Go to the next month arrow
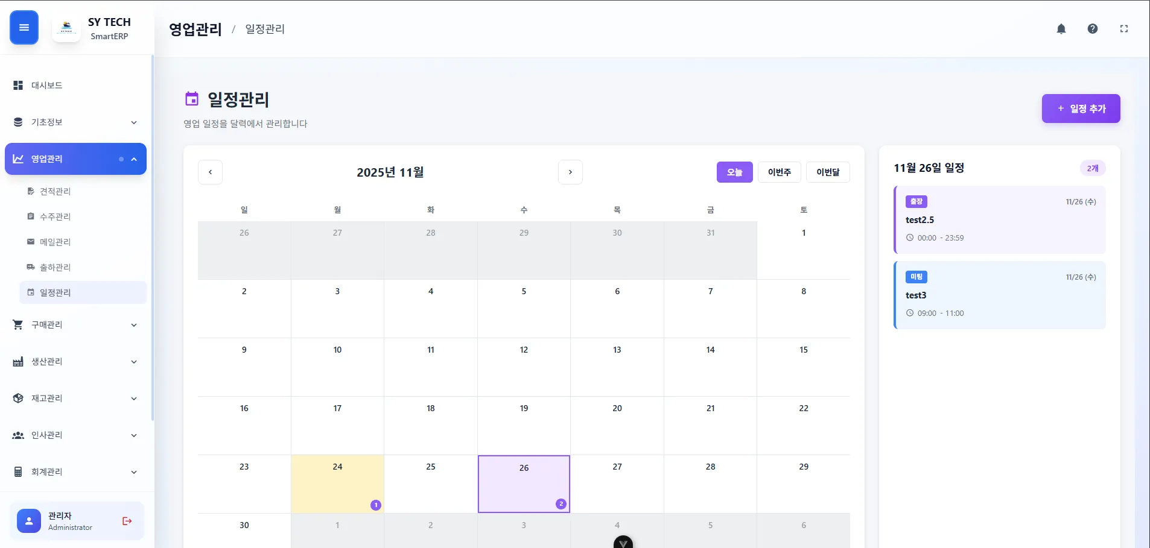Screen dimensions: 1150x548 (x=570, y=172)
